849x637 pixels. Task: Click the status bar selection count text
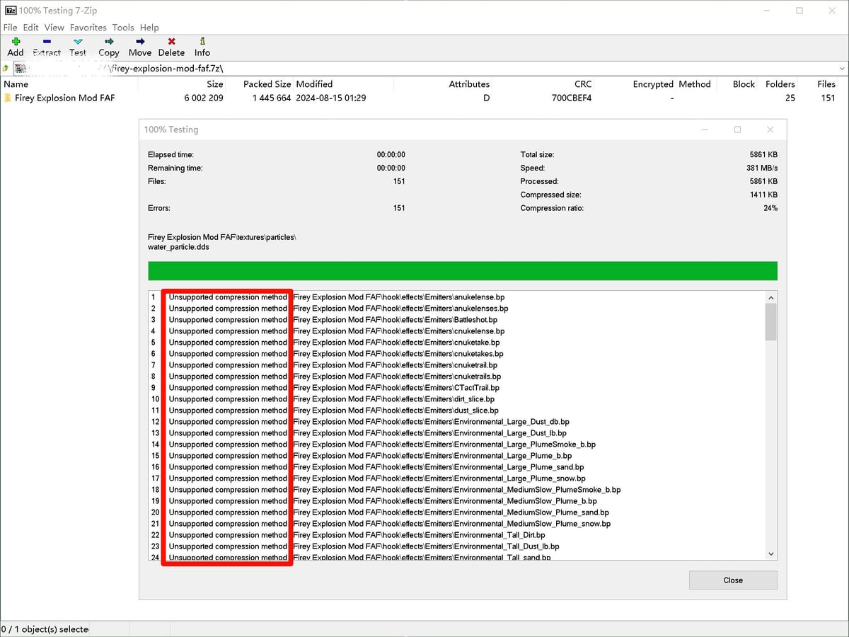tap(45, 629)
